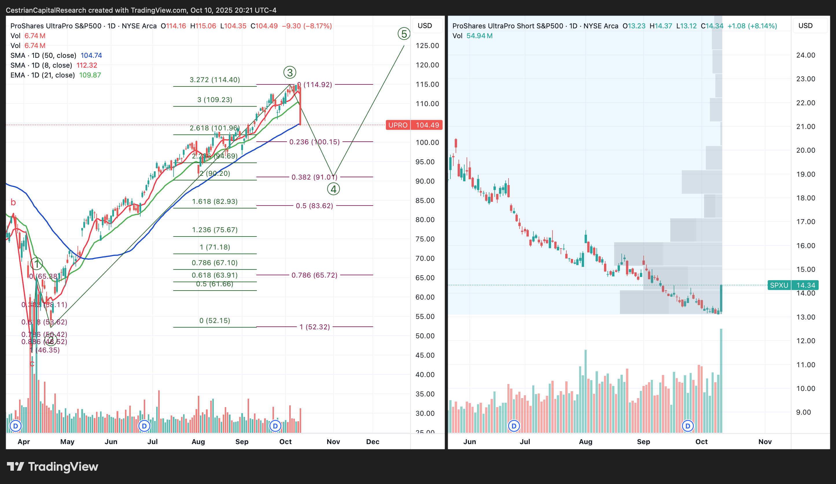Click the late-June dividend marker on SPXU chart
The image size is (836, 484).
click(x=514, y=426)
